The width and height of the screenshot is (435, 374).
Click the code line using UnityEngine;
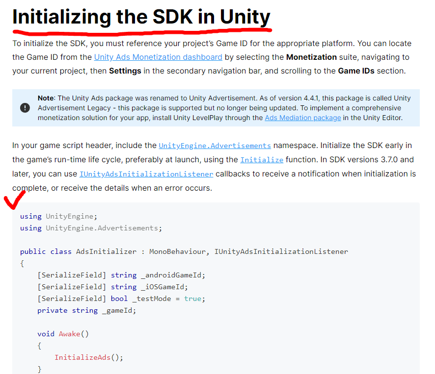[x=58, y=216]
